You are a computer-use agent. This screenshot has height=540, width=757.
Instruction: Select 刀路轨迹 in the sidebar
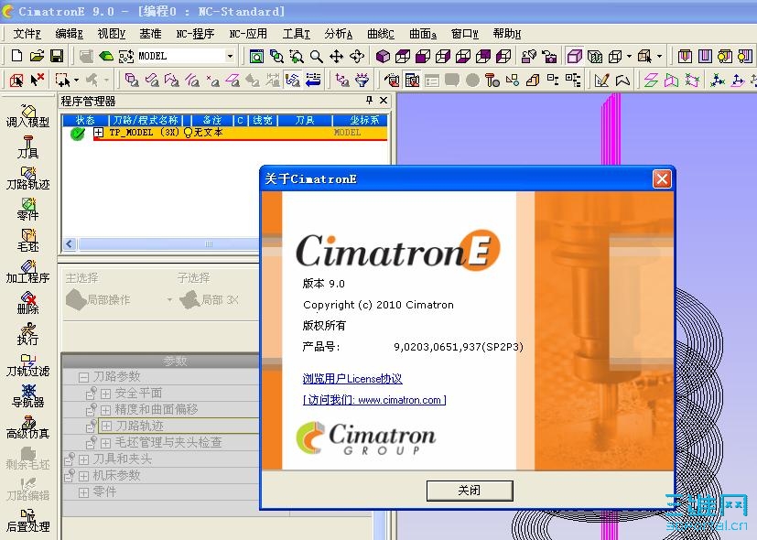click(27, 178)
